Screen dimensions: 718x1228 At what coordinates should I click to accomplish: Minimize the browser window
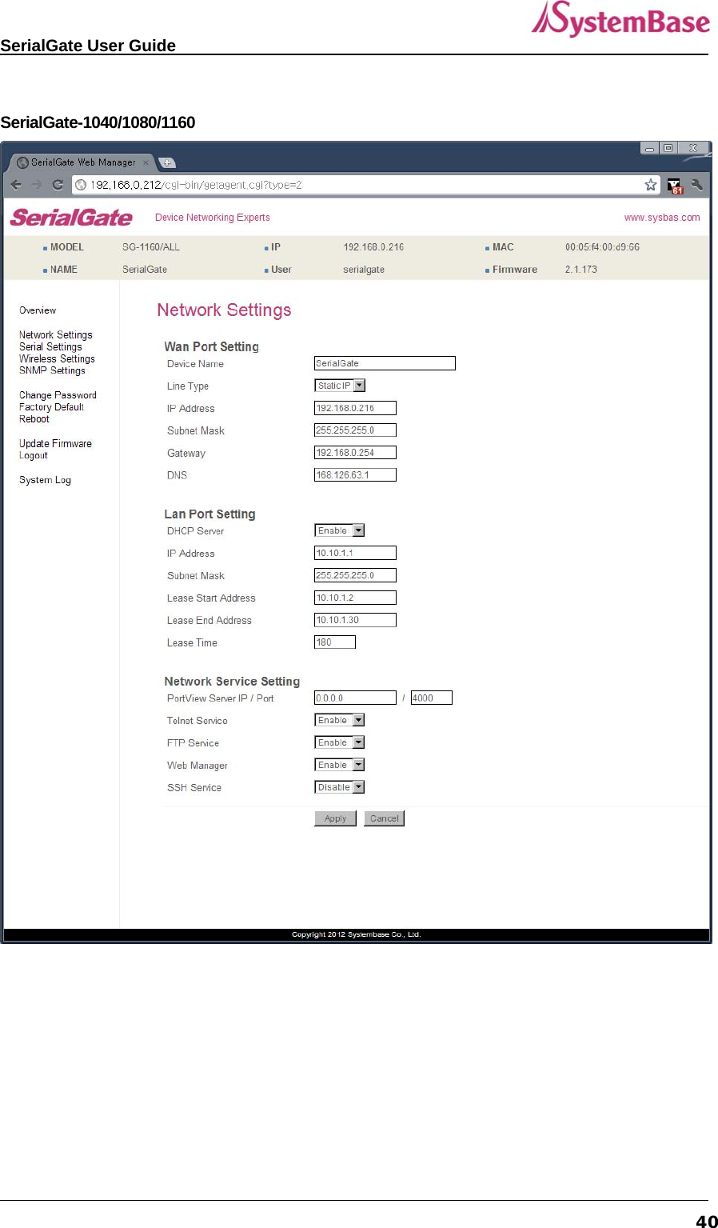tap(649, 148)
